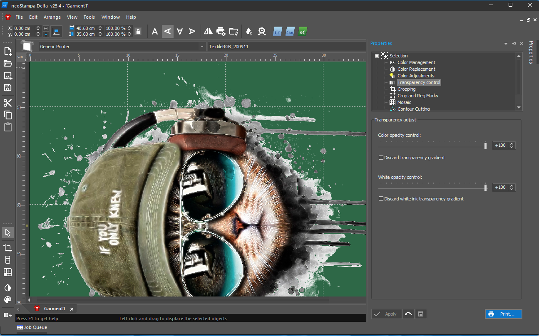
Task: Click the scissors Cut icon
Action: tap(7, 103)
